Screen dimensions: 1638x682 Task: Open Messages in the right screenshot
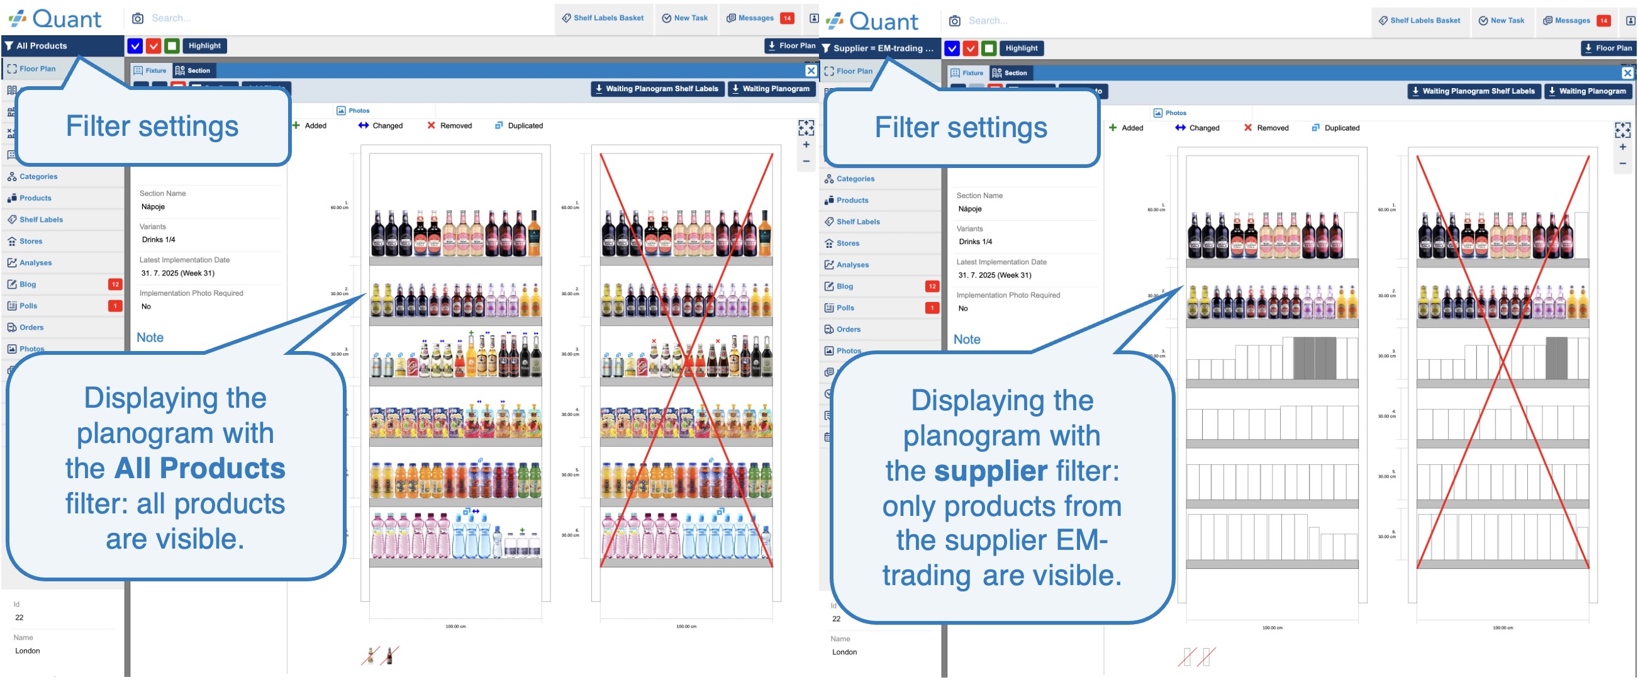pos(1576,21)
